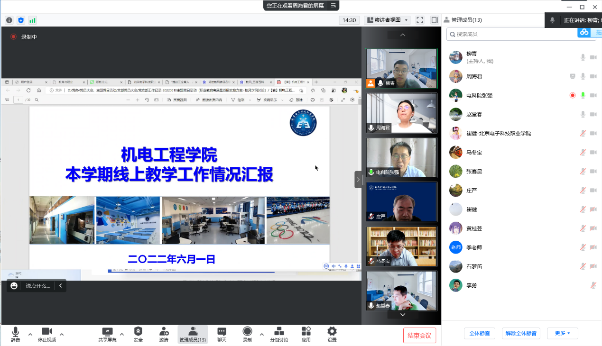Open the speaker view (演讲者视图) dropdown
The width and height of the screenshot is (602, 346).
tap(387, 20)
